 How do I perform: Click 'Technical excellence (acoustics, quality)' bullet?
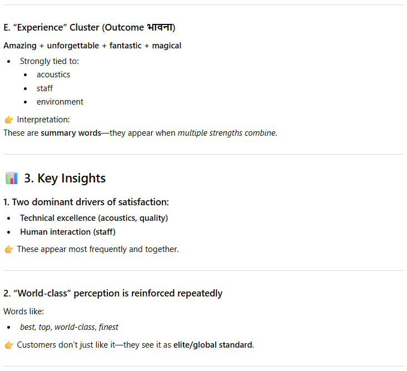click(94, 218)
